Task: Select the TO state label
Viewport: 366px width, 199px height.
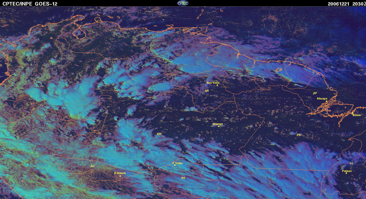Action: [351, 164]
